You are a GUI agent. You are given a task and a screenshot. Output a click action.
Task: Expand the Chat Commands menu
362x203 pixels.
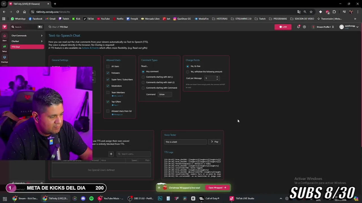(27, 36)
